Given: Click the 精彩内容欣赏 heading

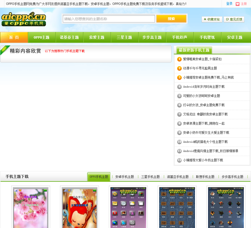Looking at the screenshot, I should click(x=25, y=51).
